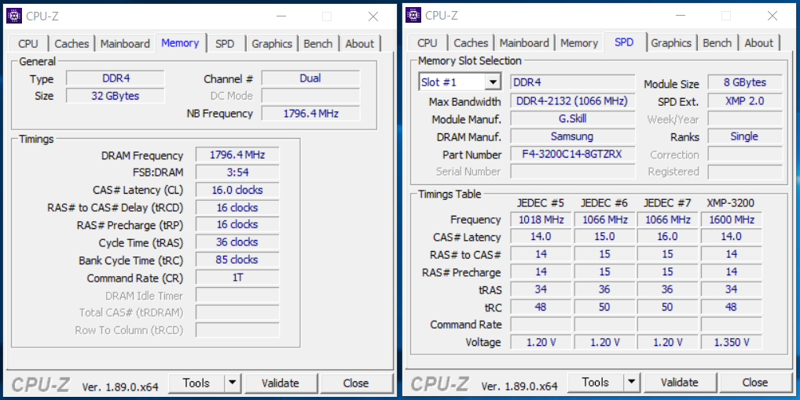Select the Memory tab in left window
The image size is (800, 400).
pyautogui.click(x=180, y=43)
